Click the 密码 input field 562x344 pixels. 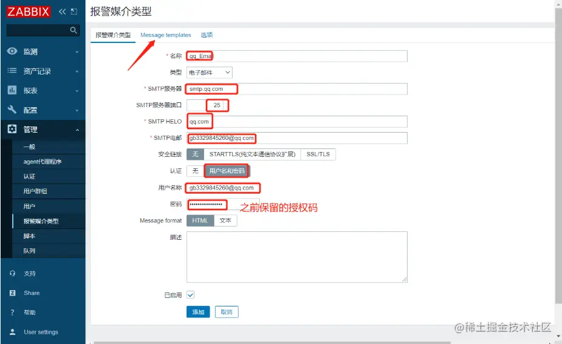tap(223, 204)
